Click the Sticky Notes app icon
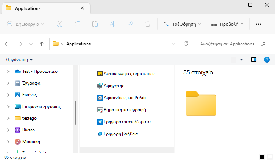Screen dimensions: 275x161 [x=100, y=74]
